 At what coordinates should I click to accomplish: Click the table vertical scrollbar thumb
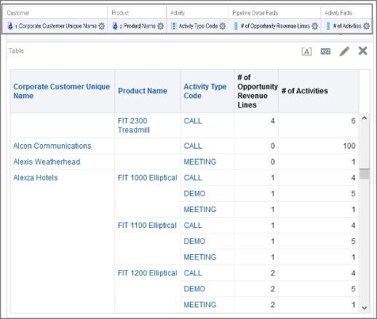pyautogui.click(x=365, y=174)
